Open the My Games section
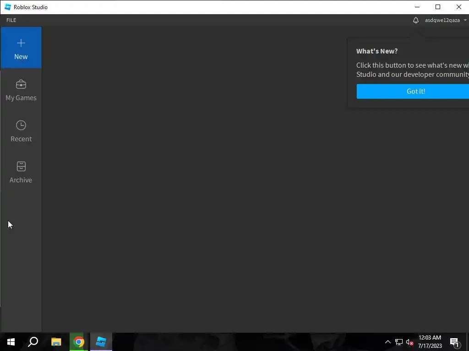The height and width of the screenshot is (351, 469). coord(21,90)
